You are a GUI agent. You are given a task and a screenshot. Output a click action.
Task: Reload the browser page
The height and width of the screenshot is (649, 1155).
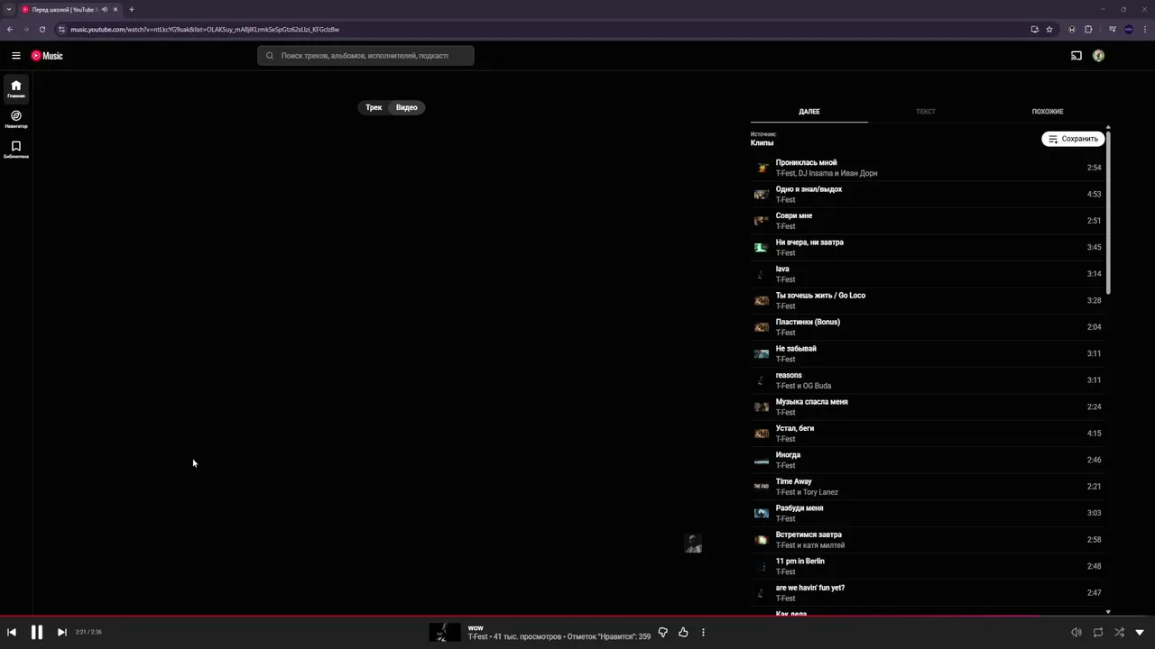tap(42, 29)
